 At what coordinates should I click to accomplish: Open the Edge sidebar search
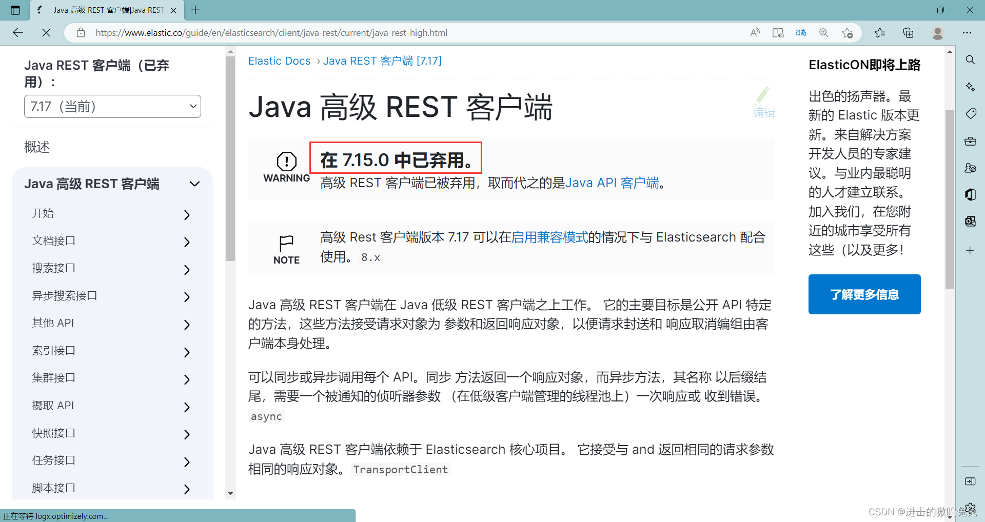(x=970, y=59)
